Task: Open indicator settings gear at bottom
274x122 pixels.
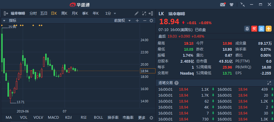Action: point(151,118)
